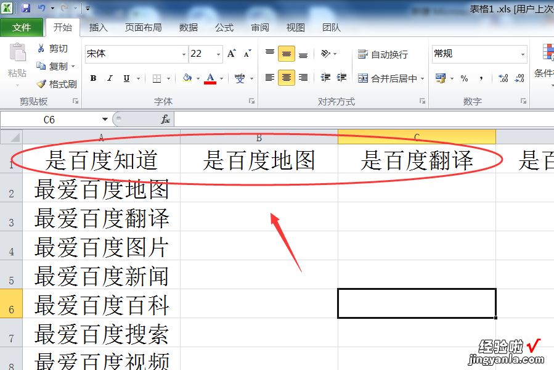
Task: Expand the 复制 copy options arrow
Action: pyautogui.click(x=73, y=66)
